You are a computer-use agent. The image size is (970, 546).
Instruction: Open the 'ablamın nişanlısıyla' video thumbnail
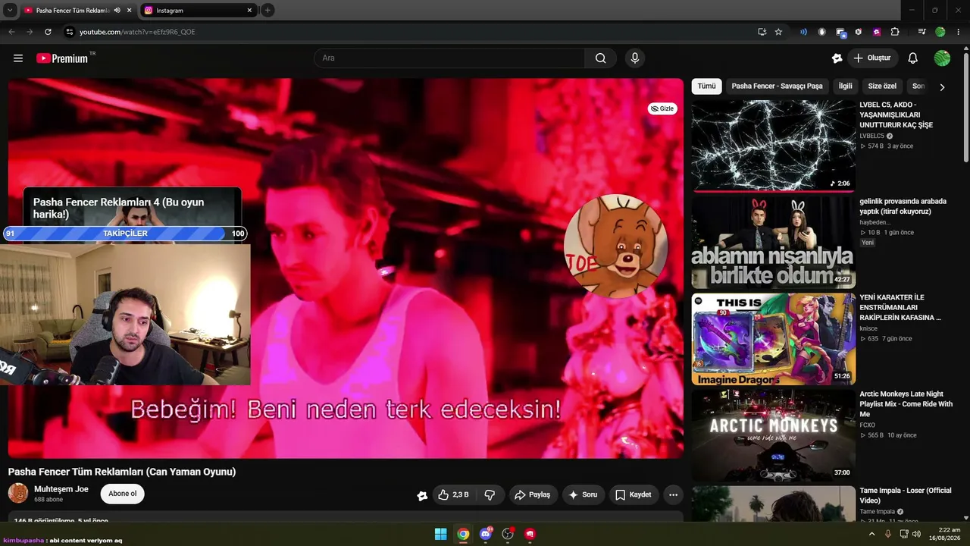pyautogui.click(x=773, y=243)
